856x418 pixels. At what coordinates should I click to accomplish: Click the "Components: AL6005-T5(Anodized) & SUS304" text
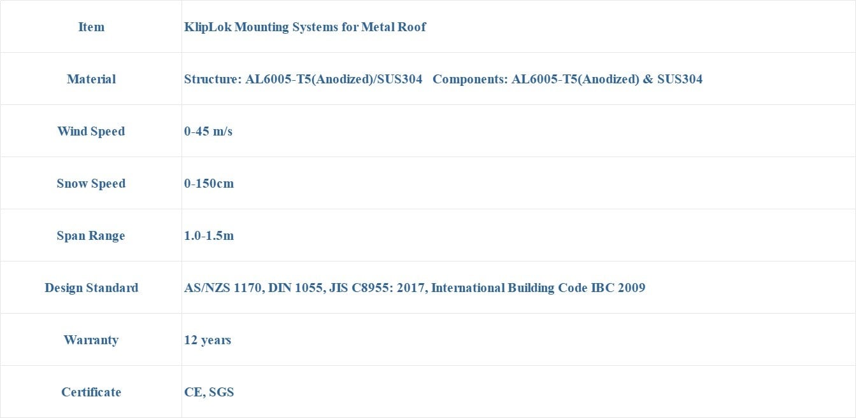567,79
